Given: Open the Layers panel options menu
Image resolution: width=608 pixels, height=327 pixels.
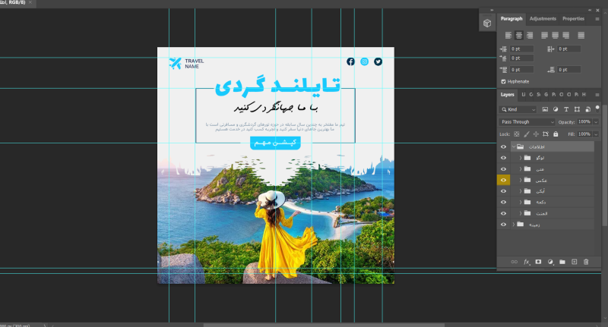Looking at the screenshot, I should tap(597, 95).
